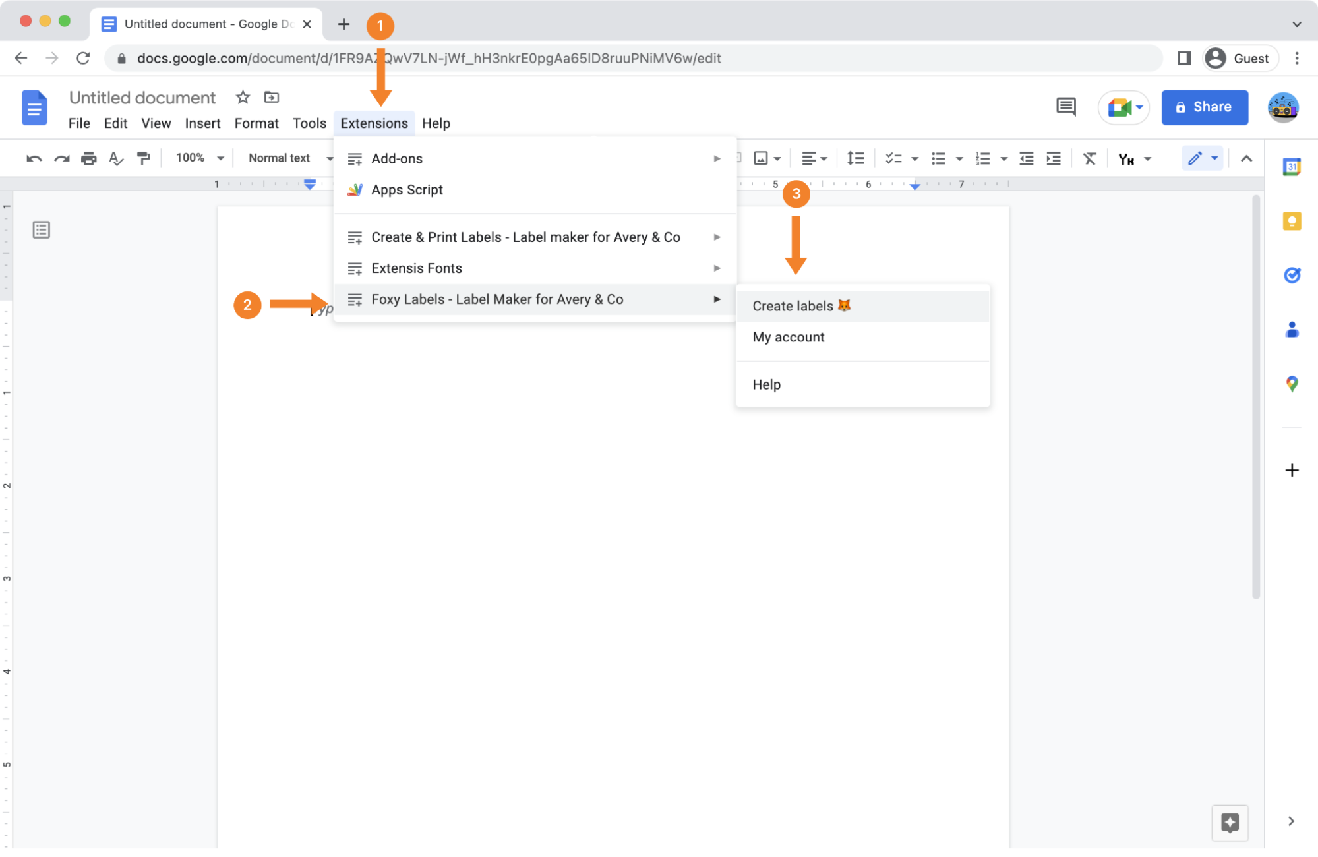The height and width of the screenshot is (857, 1318).
Task: Star the Untitled document
Action: (243, 98)
